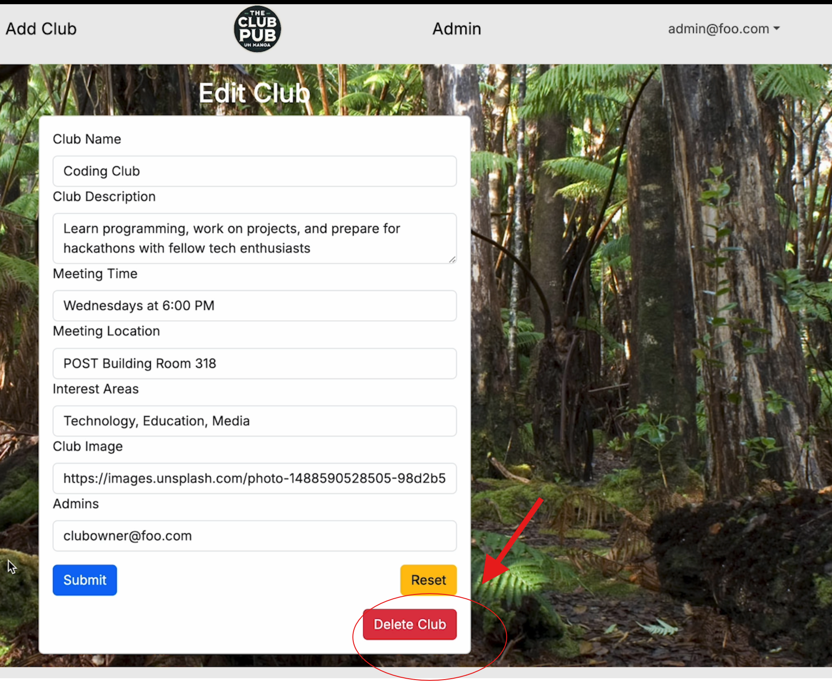
Task: Open the admin@foo.com account dropdown
Action: (723, 29)
